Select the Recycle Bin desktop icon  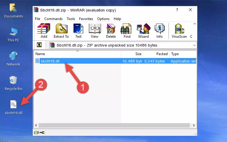click(x=13, y=83)
